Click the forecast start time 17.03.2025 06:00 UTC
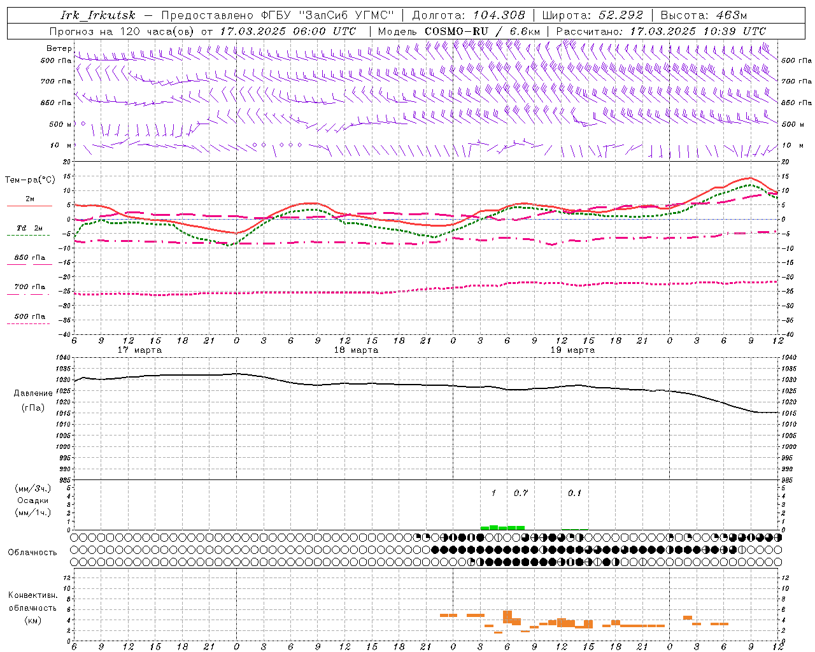815x652 pixels. [288, 31]
